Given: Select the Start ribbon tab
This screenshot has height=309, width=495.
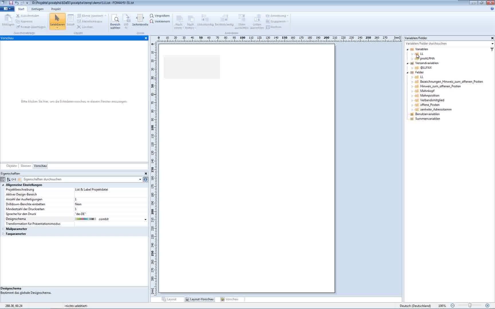Looking at the screenshot, I should point(21,9).
